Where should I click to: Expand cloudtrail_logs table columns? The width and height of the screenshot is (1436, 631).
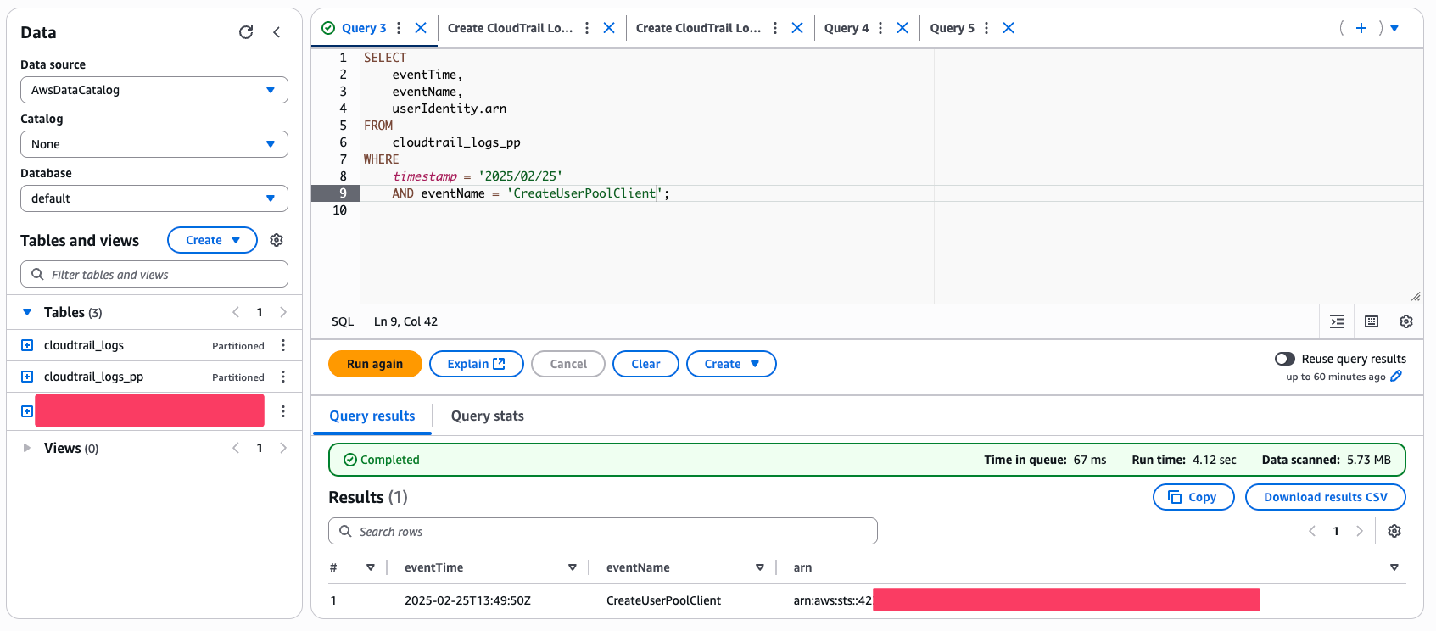[x=27, y=345]
